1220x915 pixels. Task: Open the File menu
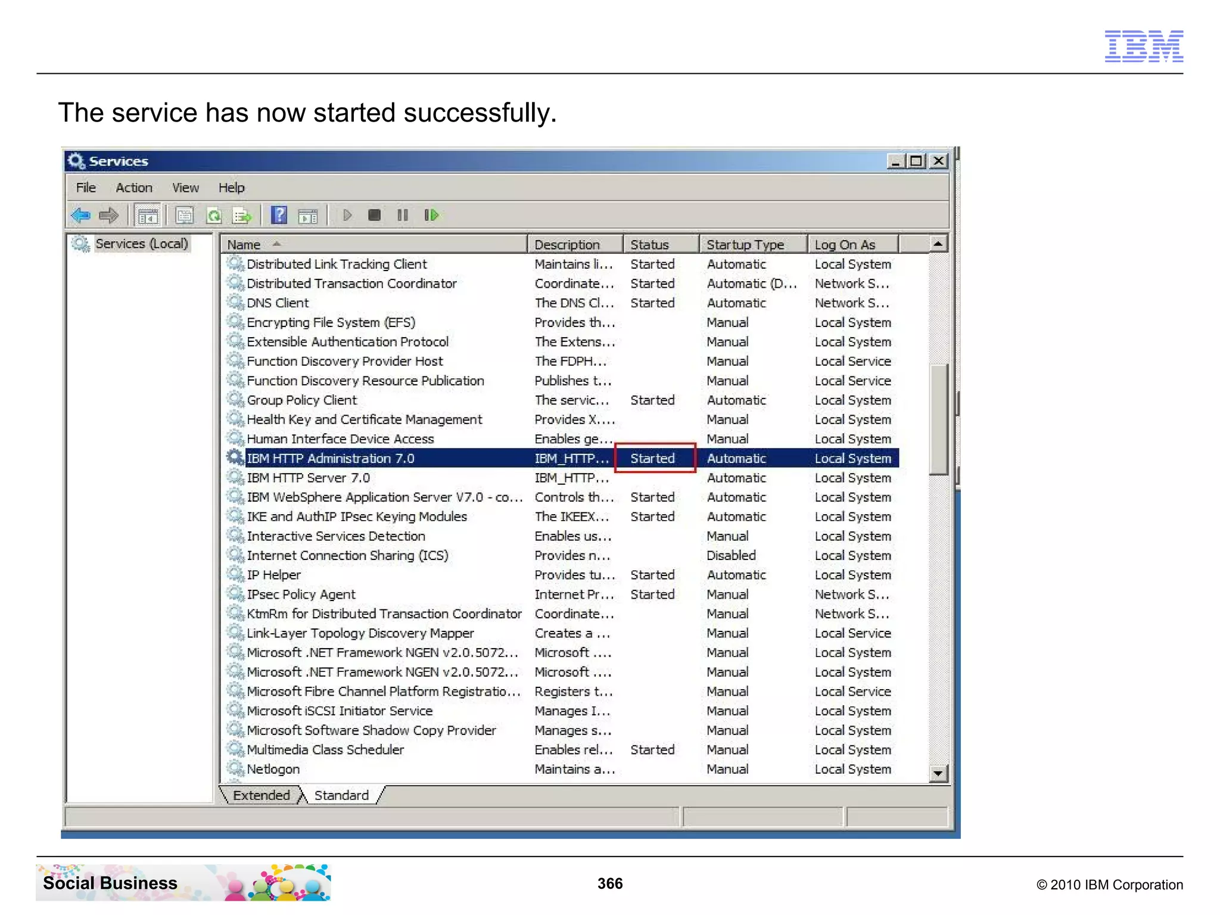tap(86, 188)
